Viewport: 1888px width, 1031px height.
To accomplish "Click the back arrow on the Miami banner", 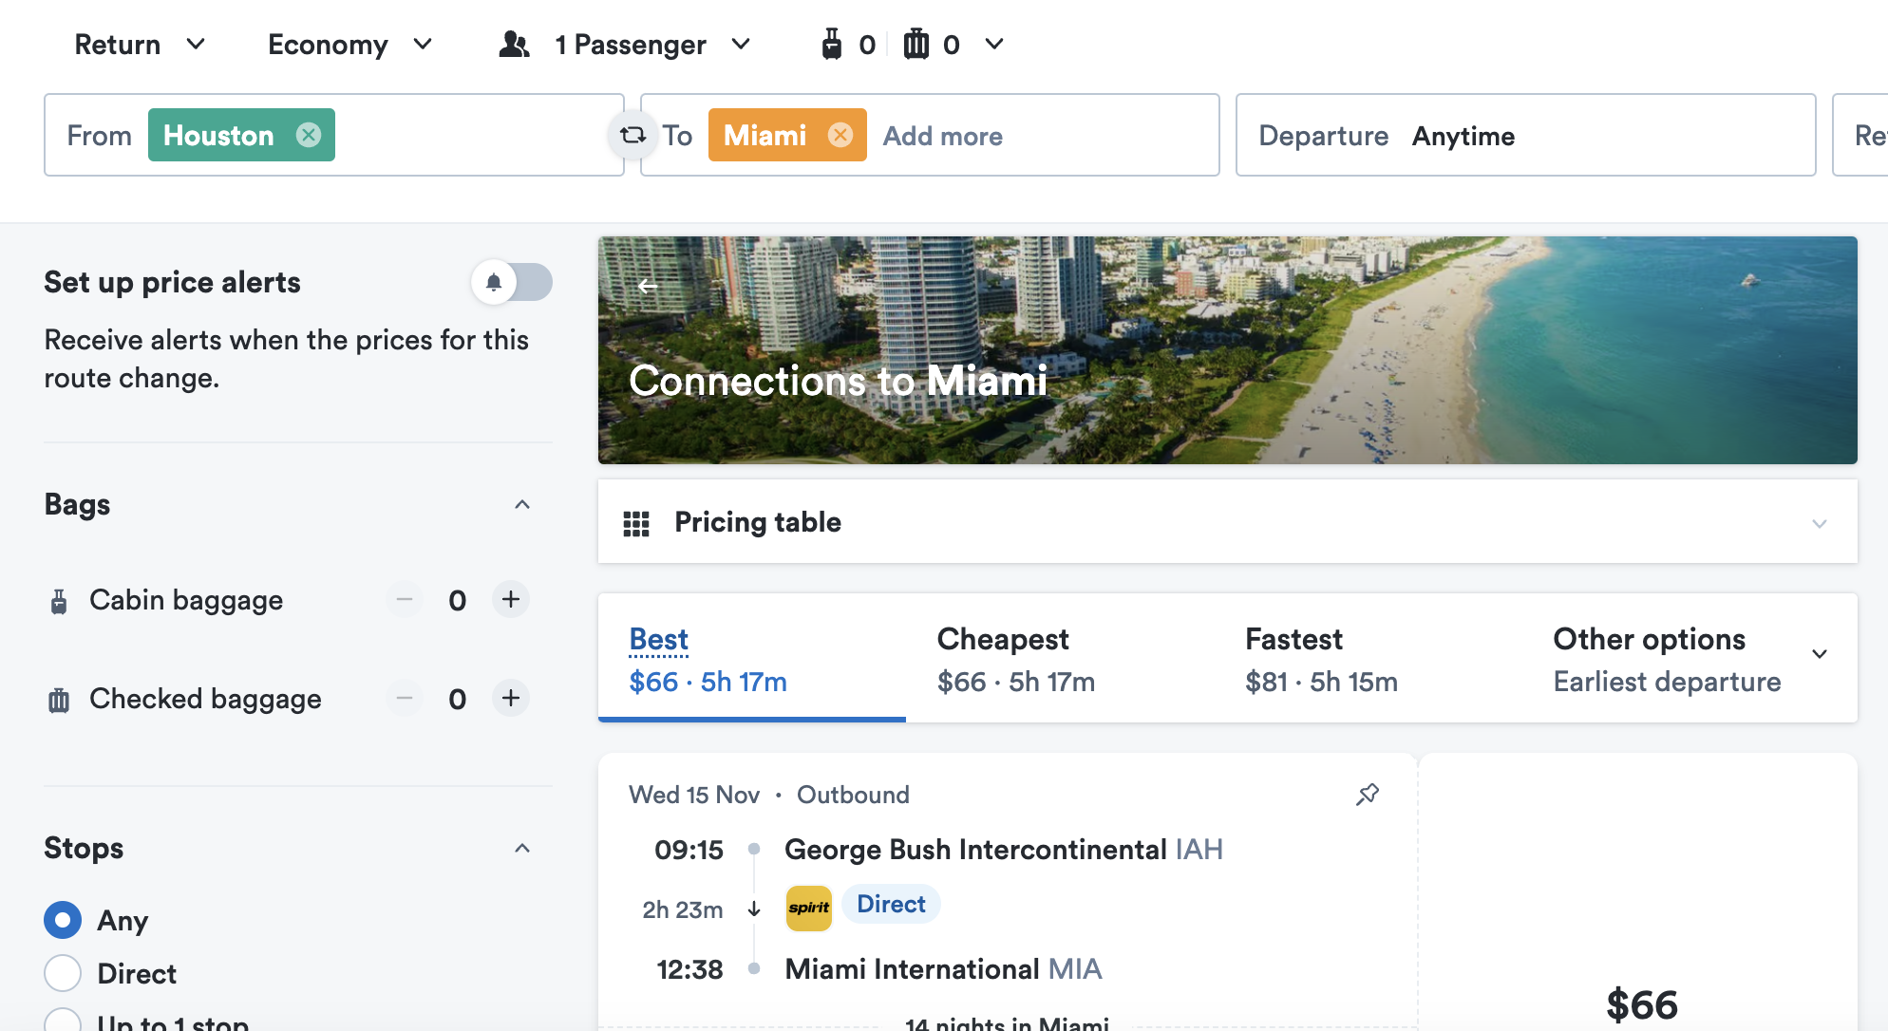I will 649,285.
